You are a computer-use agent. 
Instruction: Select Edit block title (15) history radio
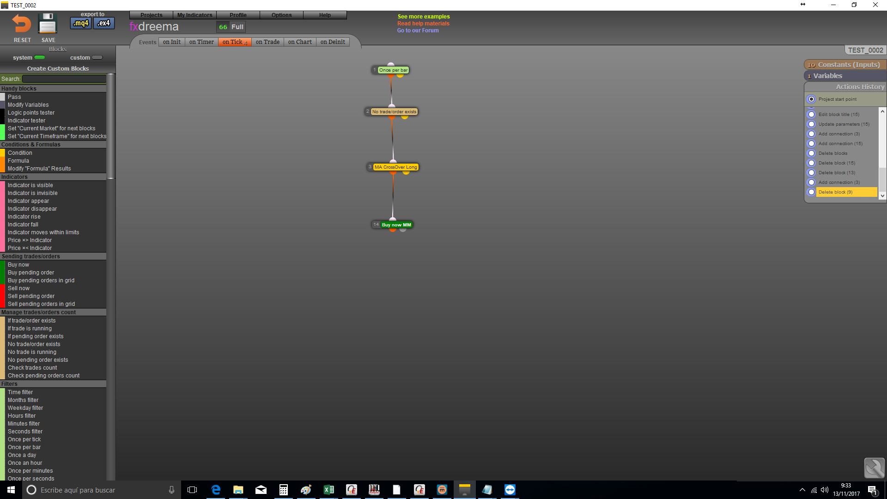(x=811, y=115)
